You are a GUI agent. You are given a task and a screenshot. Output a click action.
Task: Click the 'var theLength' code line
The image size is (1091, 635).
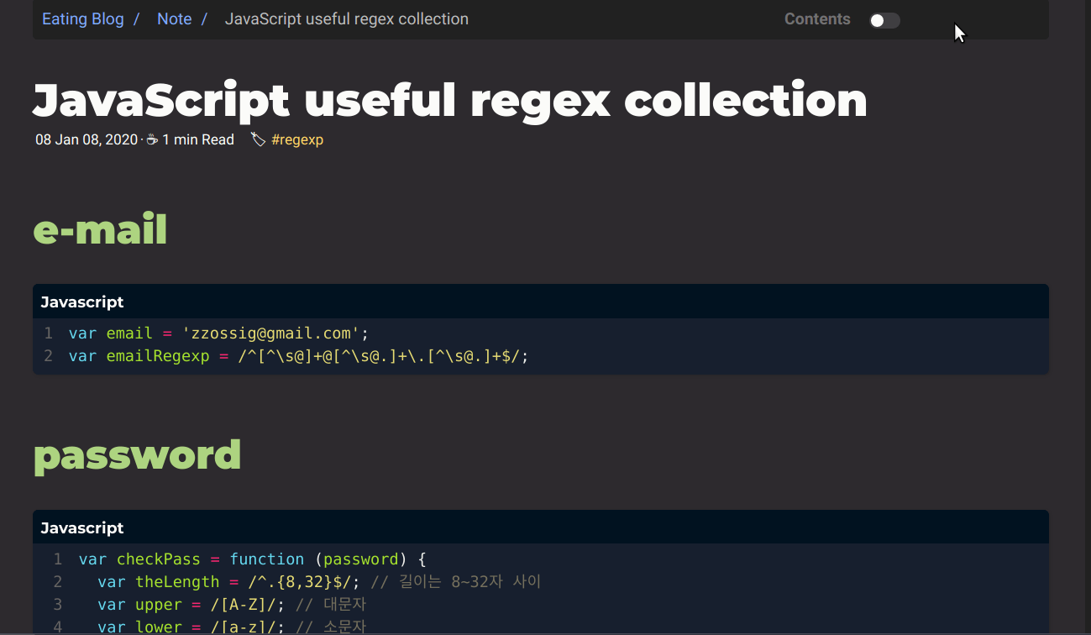click(319, 582)
